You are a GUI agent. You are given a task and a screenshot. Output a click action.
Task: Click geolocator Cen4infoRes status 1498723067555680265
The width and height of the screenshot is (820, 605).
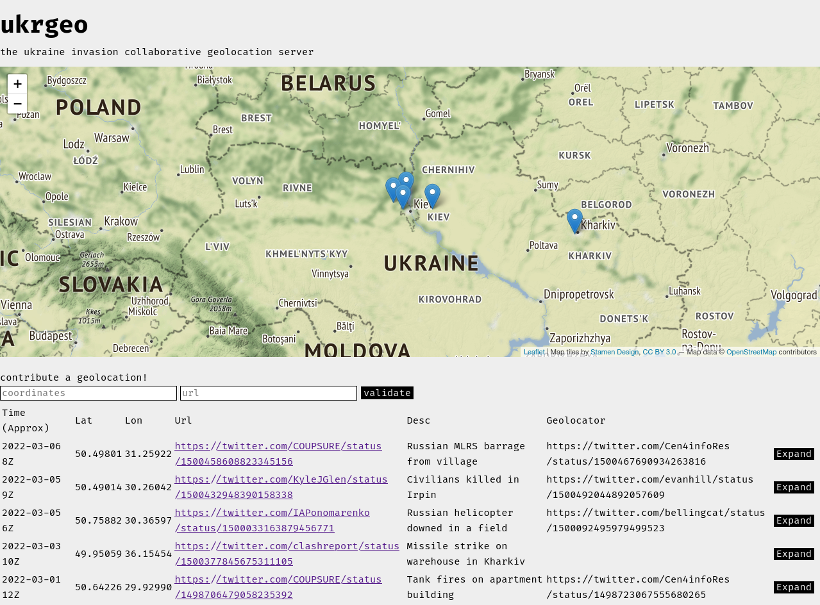click(638, 587)
